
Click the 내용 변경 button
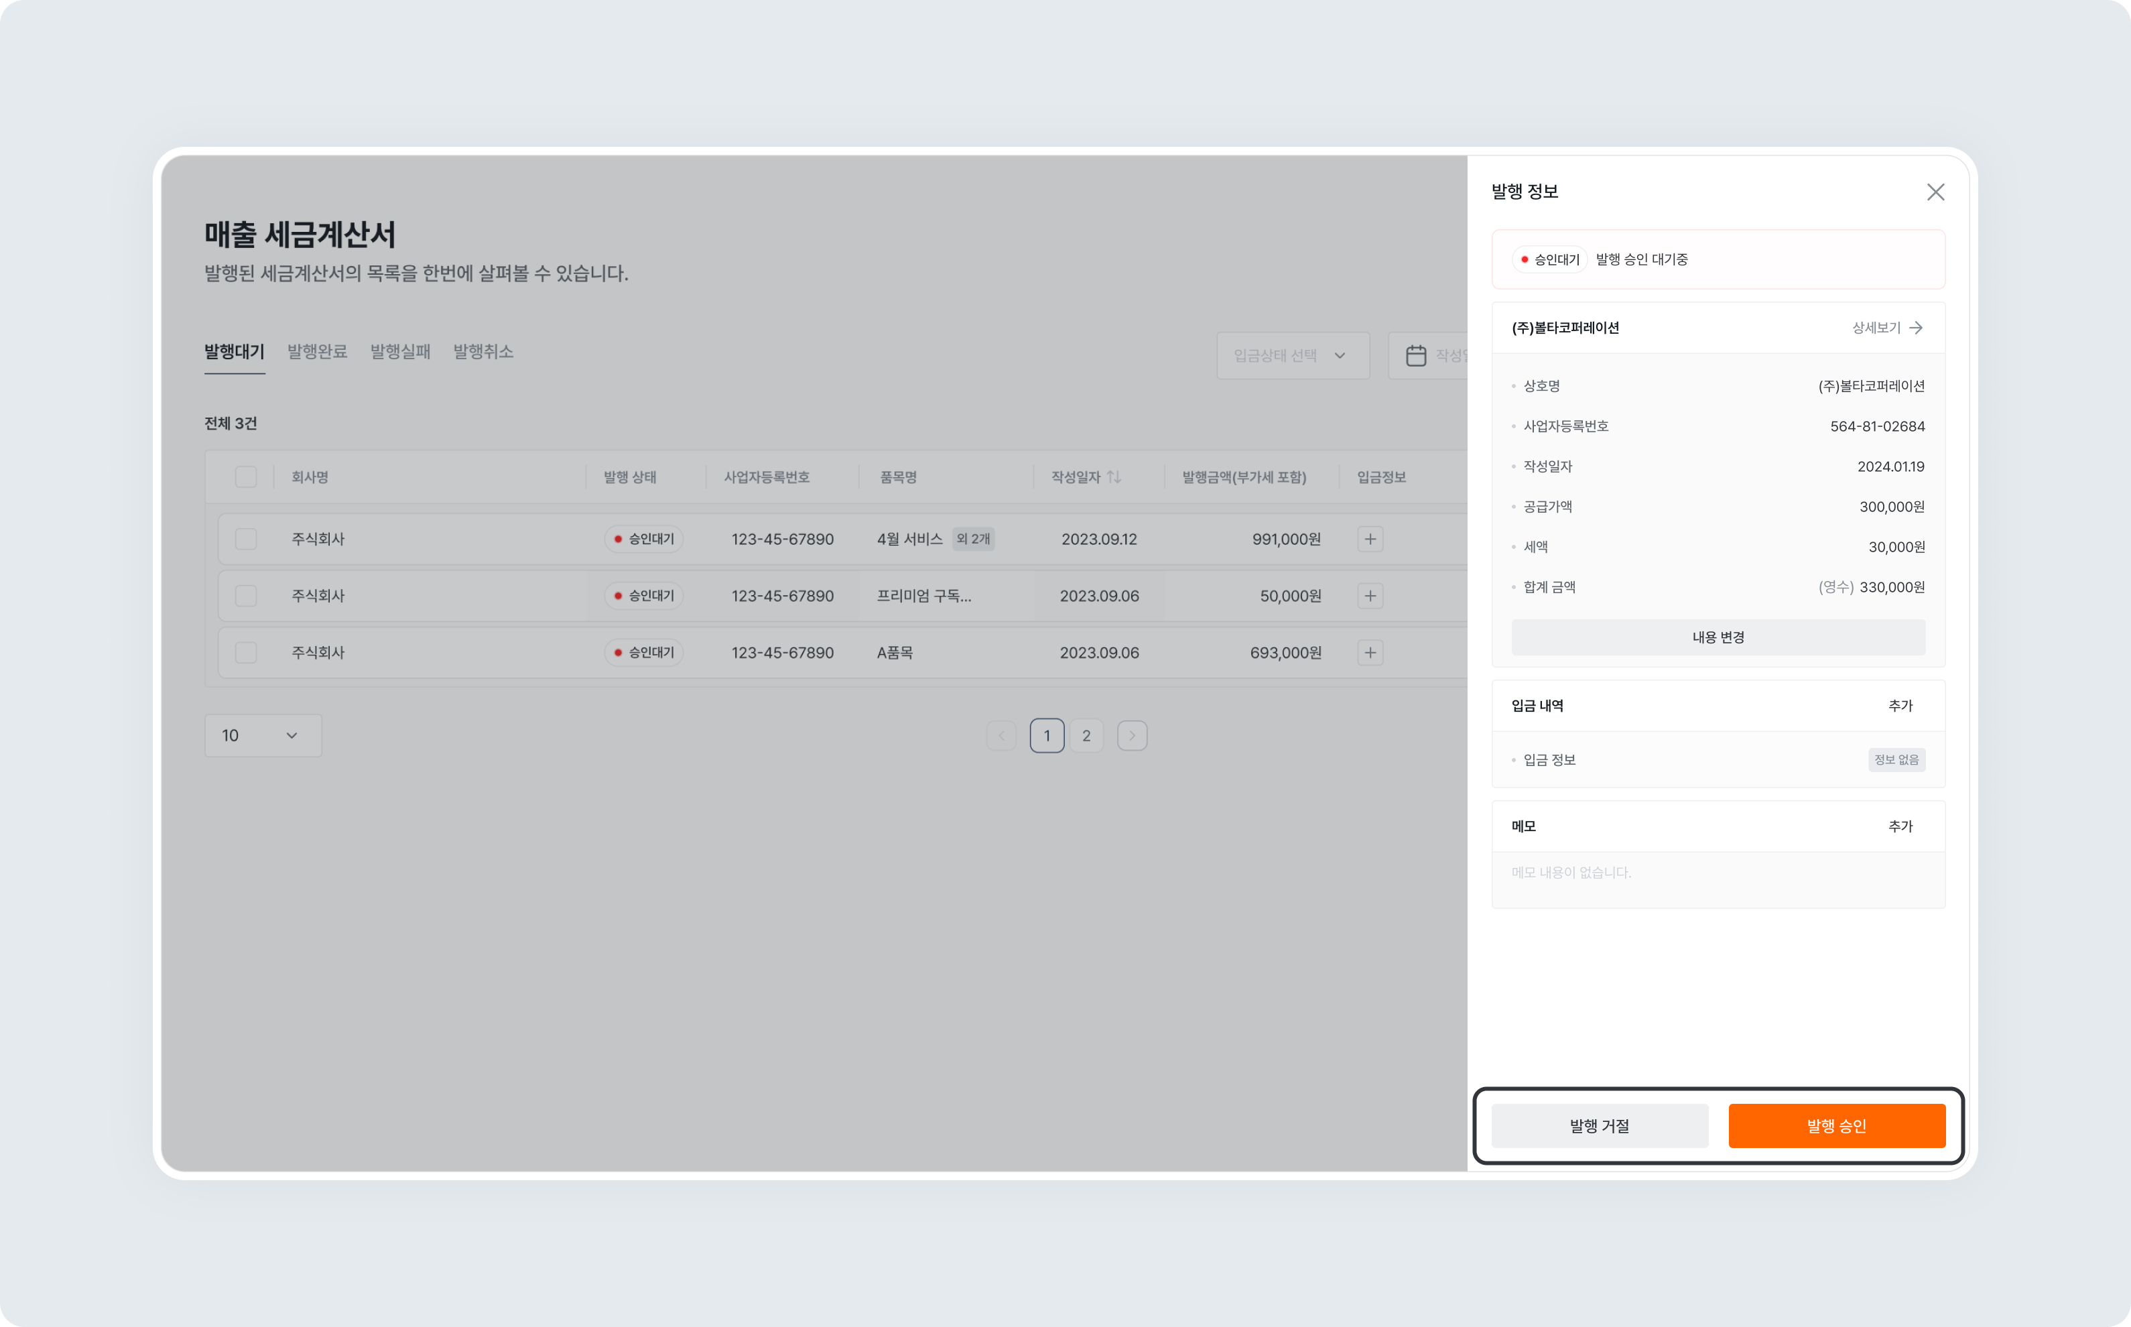click(1717, 637)
